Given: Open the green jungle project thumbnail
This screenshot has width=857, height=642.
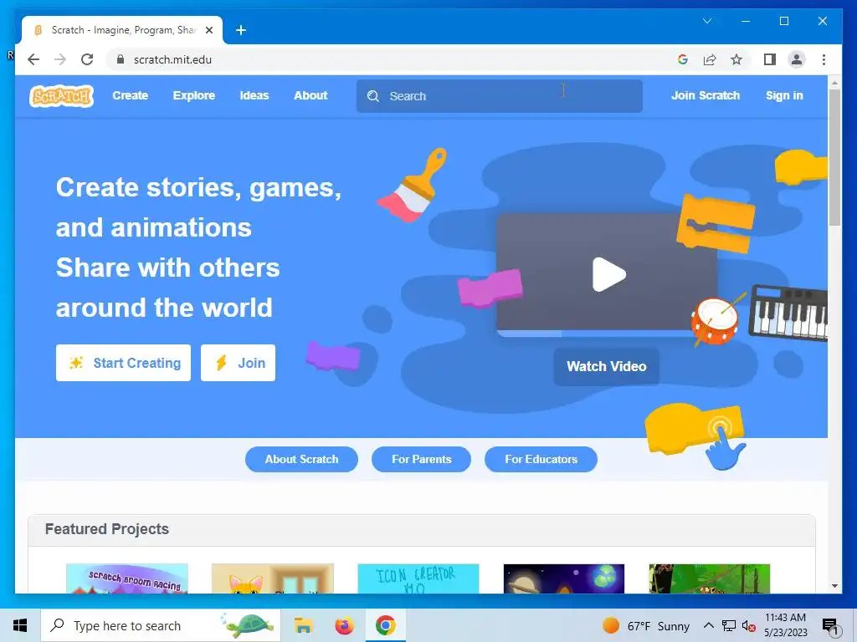Looking at the screenshot, I should (710, 578).
